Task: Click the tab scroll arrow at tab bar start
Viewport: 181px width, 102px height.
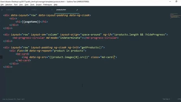Action: click(2, 10)
